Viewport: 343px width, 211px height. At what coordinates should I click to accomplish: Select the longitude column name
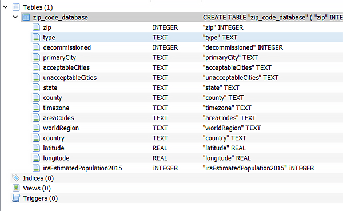[56, 158]
